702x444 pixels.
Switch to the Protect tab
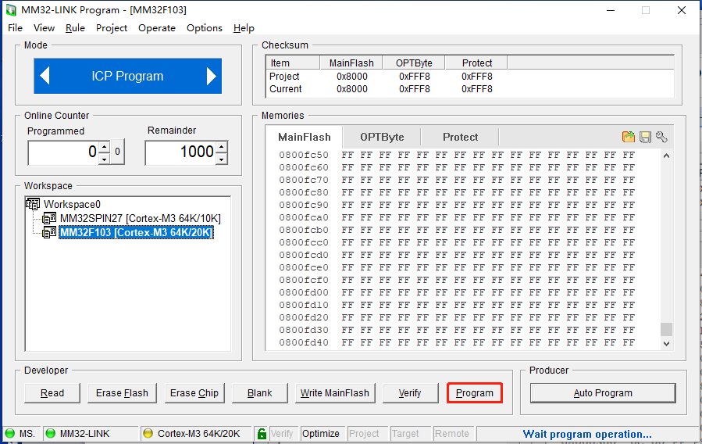(460, 137)
